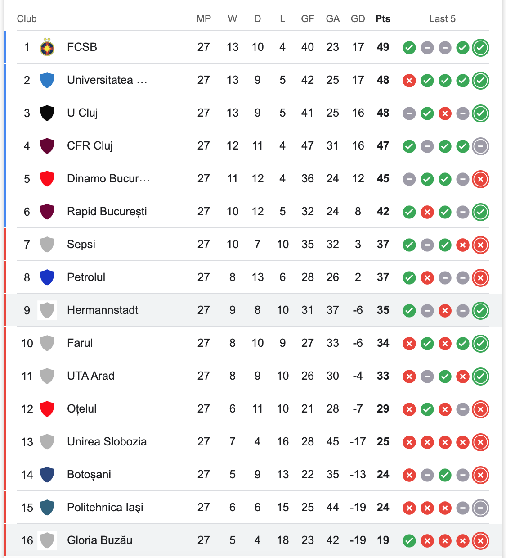Click FCSB's latest match win indicator
The height and width of the screenshot is (558, 506).
pyautogui.click(x=480, y=47)
